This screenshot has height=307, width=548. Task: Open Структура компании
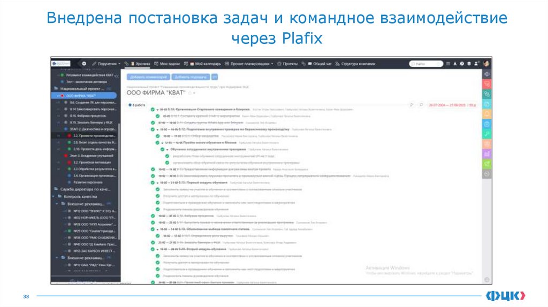(x=355, y=64)
